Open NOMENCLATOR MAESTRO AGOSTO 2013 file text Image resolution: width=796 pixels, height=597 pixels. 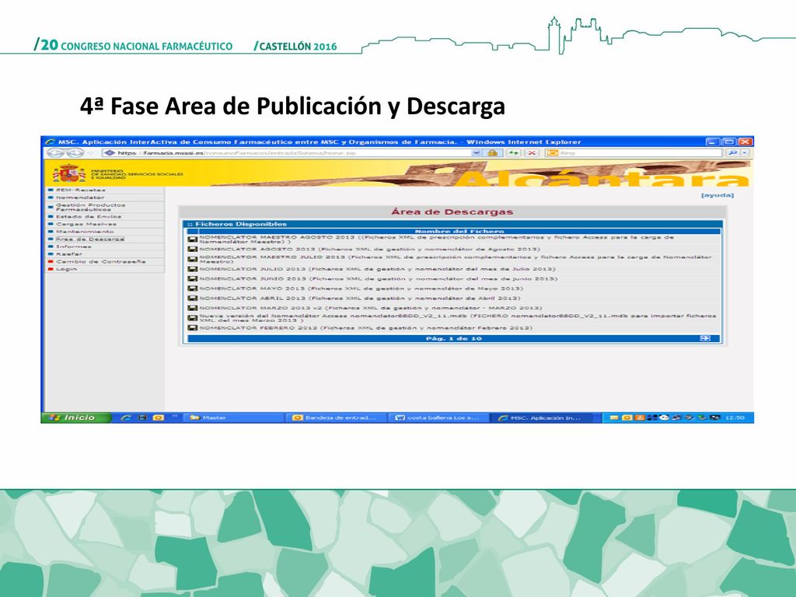coord(437,239)
